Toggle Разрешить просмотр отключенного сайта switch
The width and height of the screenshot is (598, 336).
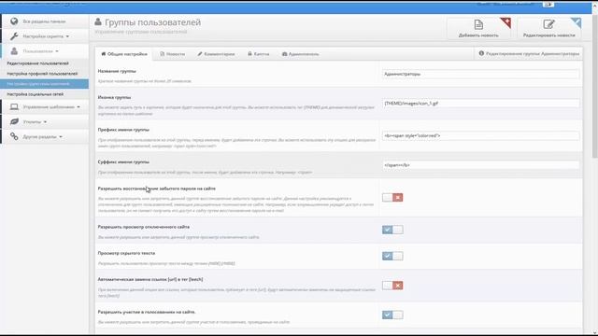click(x=392, y=230)
